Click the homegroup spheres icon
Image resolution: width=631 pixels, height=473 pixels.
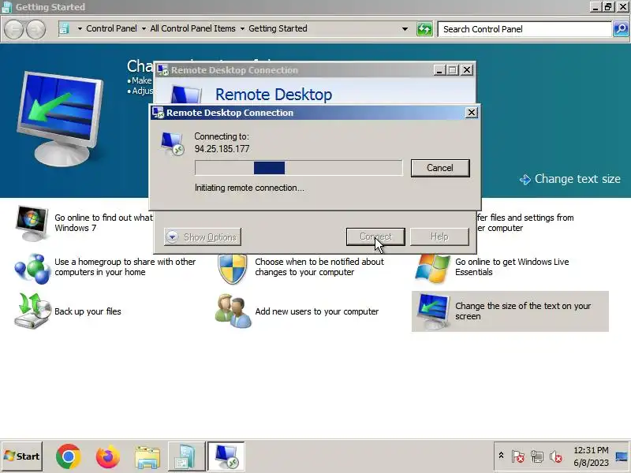[32, 268]
